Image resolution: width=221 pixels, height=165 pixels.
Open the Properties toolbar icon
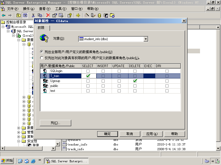point(54,15)
